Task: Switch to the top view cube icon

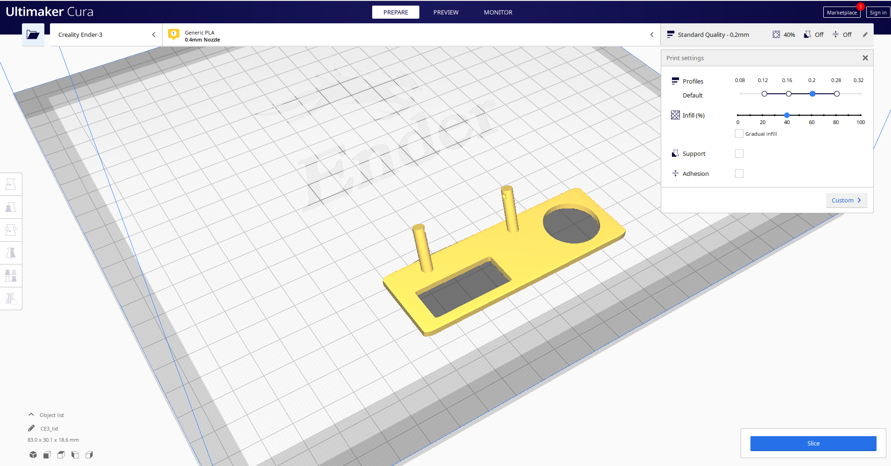Action: 61,455
